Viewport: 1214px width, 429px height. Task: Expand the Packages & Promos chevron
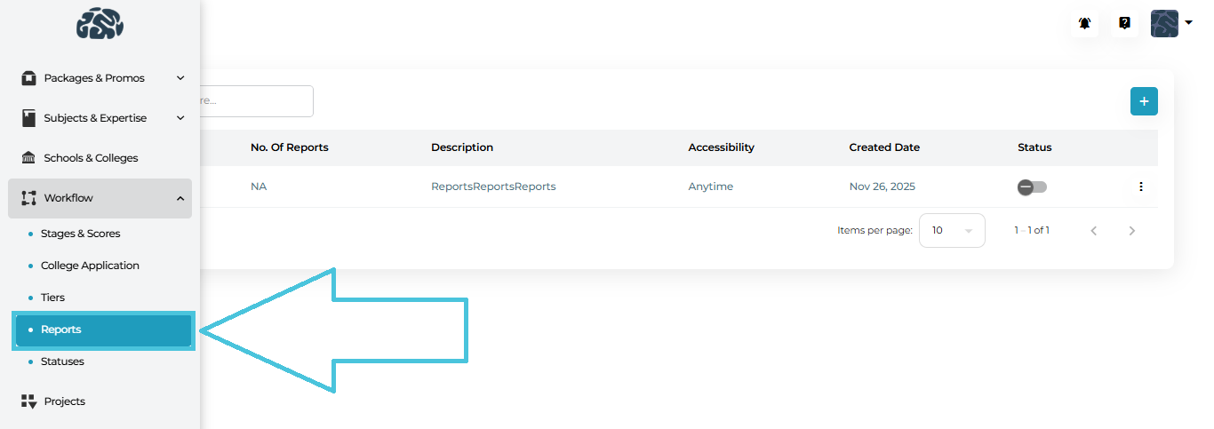pyautogui.click(x=180, y=78)
